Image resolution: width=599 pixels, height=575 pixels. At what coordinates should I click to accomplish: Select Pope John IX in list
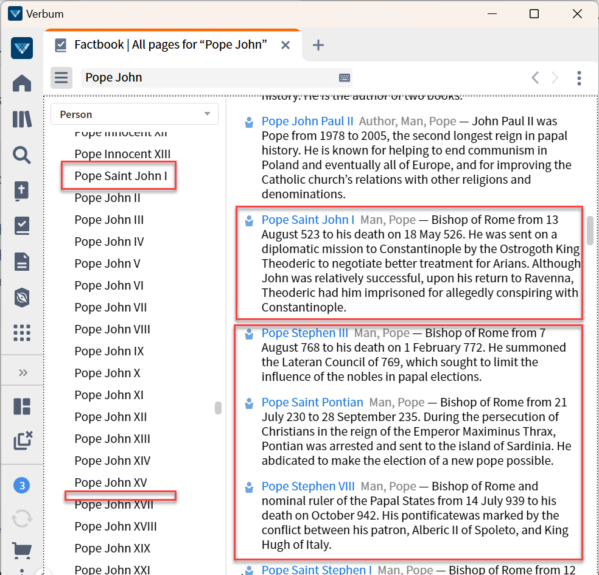pos(109,351)
